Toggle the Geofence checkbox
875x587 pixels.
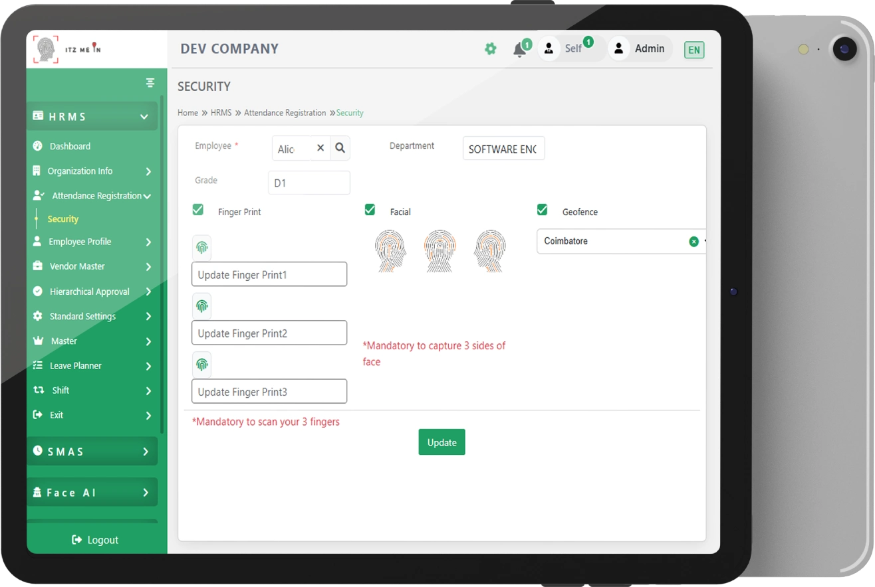[542, 210]
